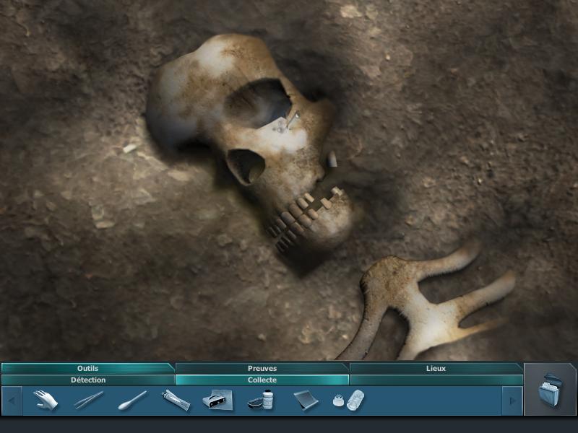Select the boxed kit on sheet tool

pos(217,401)
